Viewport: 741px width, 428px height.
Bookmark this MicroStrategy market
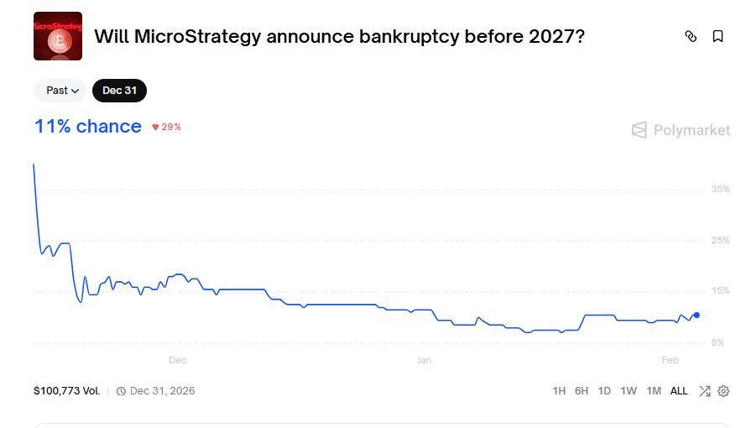[x=718, y=36]
